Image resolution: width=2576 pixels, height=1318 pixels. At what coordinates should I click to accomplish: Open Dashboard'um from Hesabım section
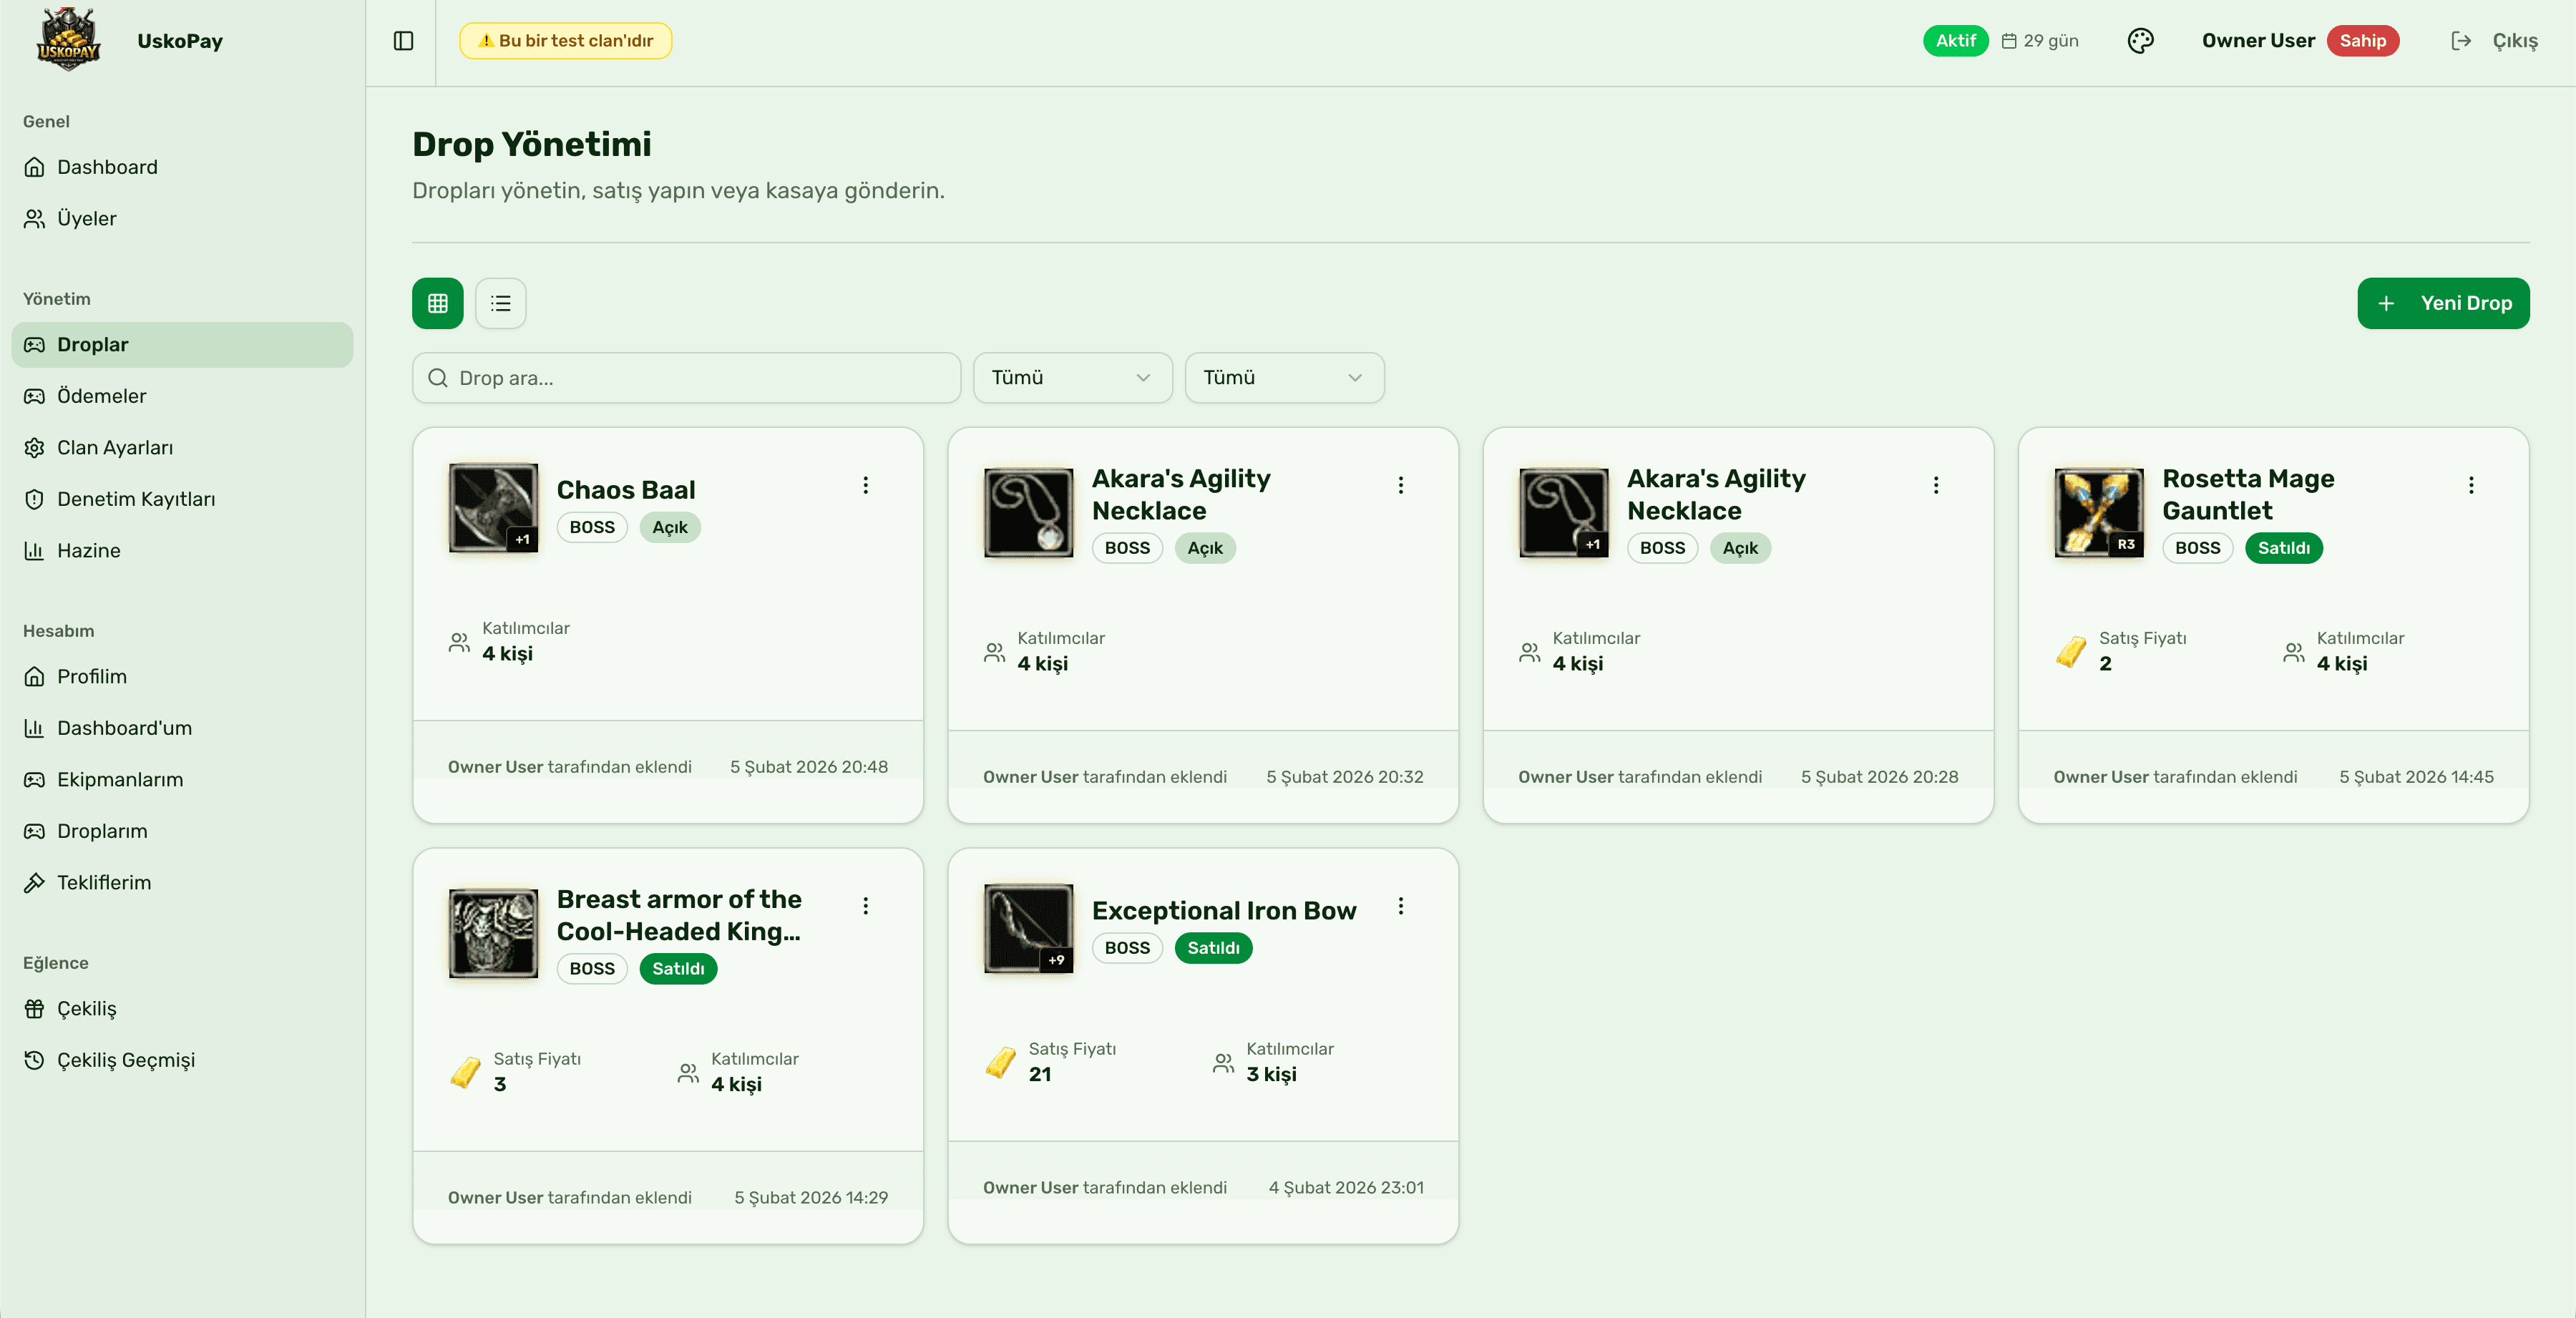click(x=124, y=728)
